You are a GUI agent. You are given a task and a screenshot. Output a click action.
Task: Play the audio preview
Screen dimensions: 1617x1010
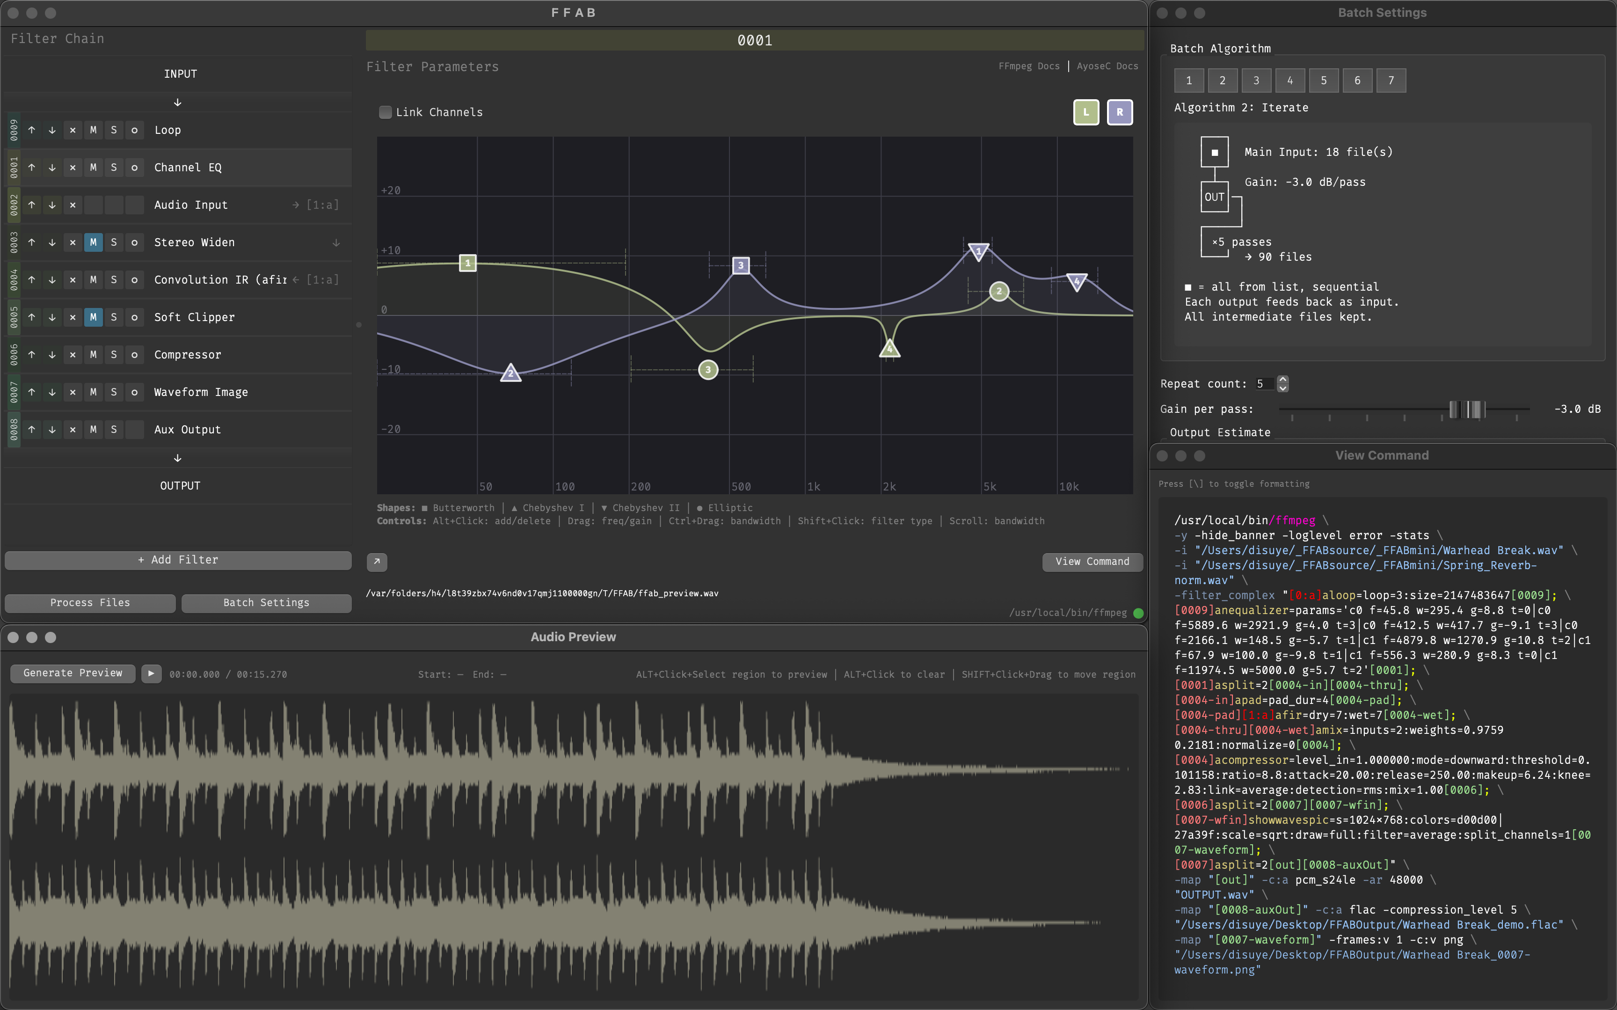coord(152,673)
